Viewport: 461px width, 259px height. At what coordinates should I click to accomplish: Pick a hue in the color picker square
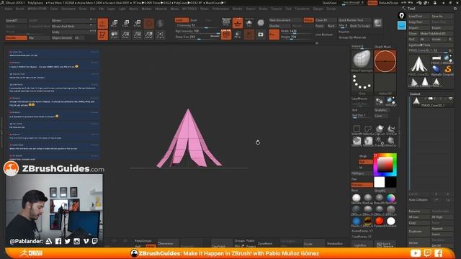(x=385, y=165)
